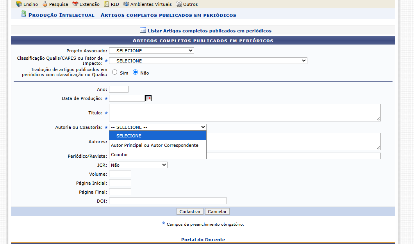Go to Portal do Docente link
The width and height of the screenshot is (414, 244).
(203, 240)
